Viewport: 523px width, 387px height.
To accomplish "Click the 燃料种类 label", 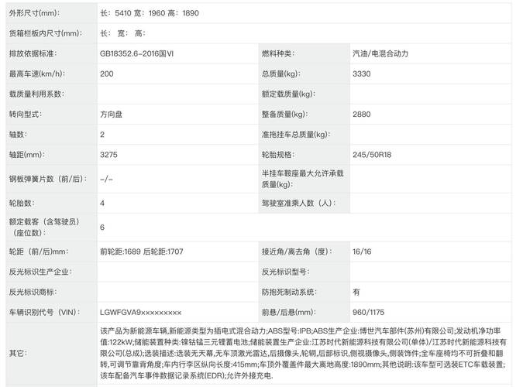I will 277,53.
